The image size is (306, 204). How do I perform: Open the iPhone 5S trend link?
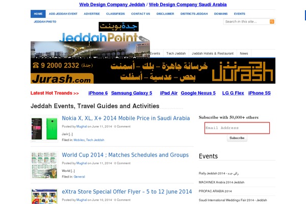pos(260,93)
